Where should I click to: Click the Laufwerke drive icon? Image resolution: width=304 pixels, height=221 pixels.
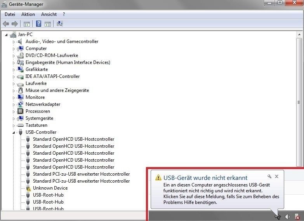tap(20, 84)
